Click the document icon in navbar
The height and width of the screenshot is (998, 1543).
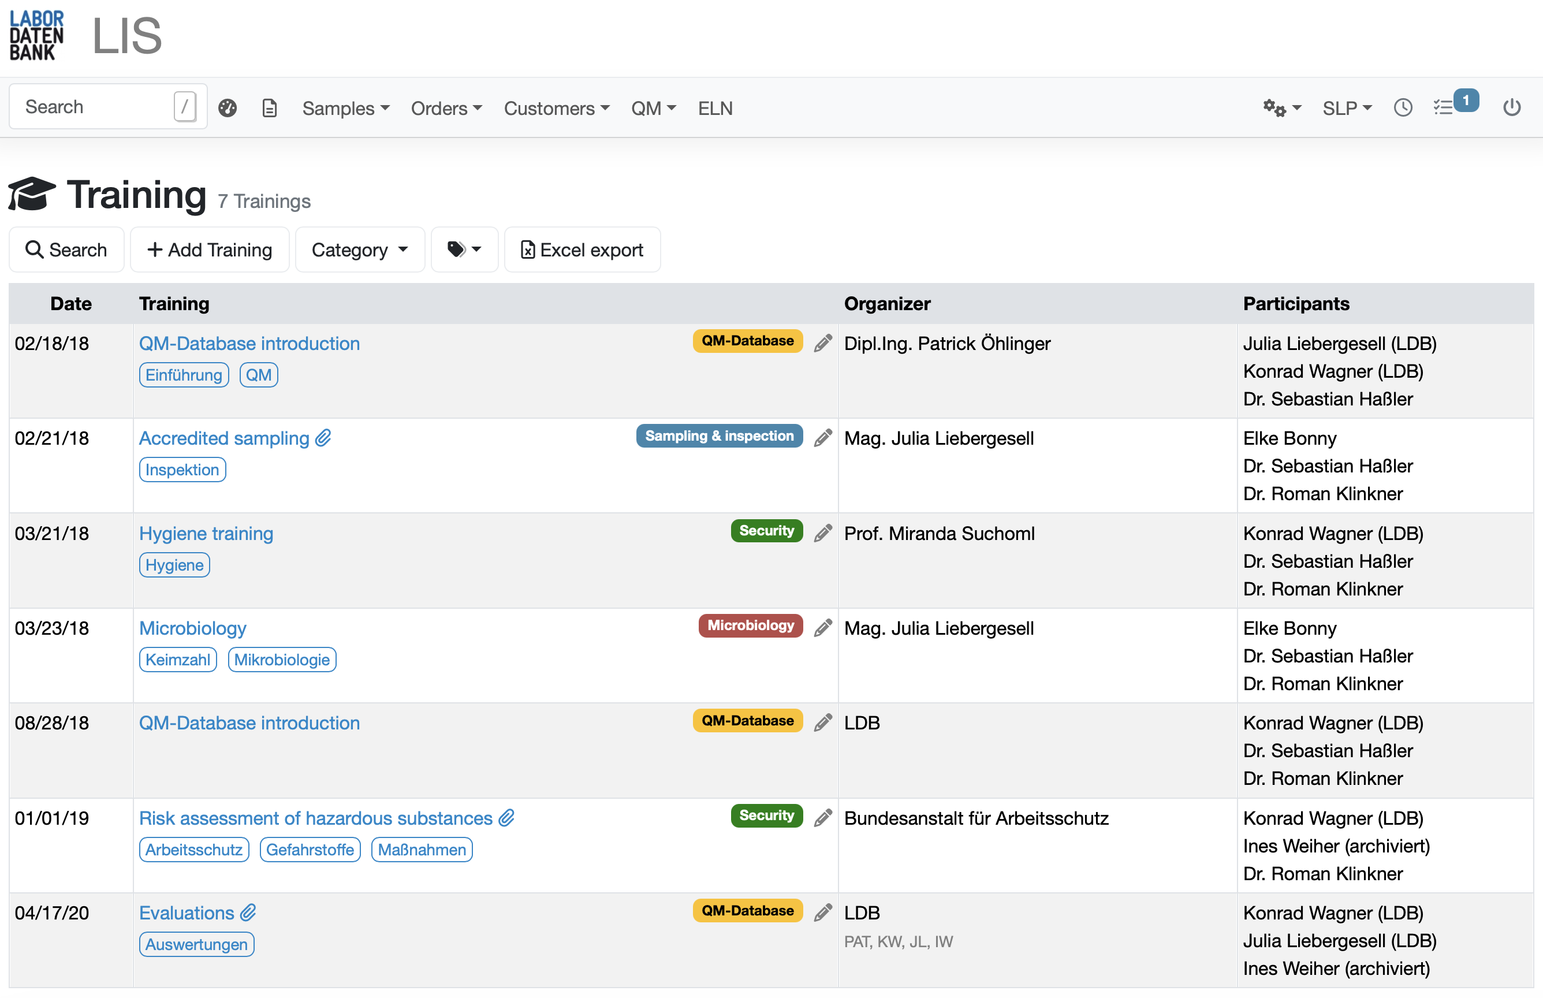270,107
